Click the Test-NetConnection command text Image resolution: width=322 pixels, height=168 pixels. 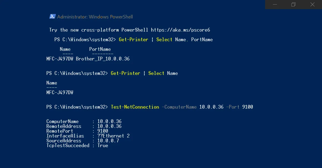135,107
